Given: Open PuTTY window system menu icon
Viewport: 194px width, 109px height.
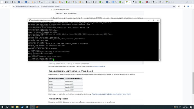Looking at the screenshot, I should click(30, 20).
